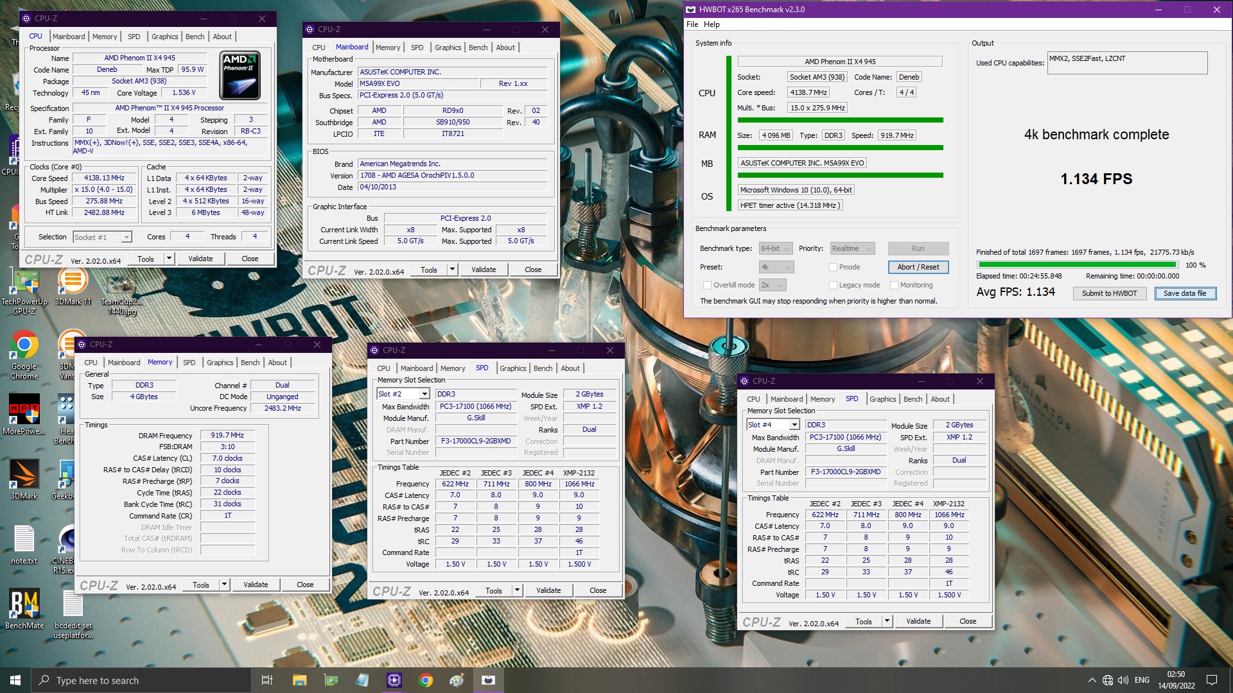This screenshot has width=1233, height=693.
Task: Open the volume control in system tray
Action: tap(1123, 680)
